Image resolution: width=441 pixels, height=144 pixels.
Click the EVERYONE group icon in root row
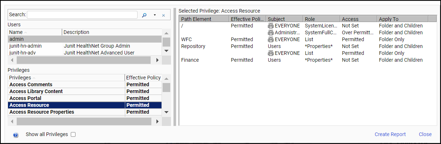(271, 26)
